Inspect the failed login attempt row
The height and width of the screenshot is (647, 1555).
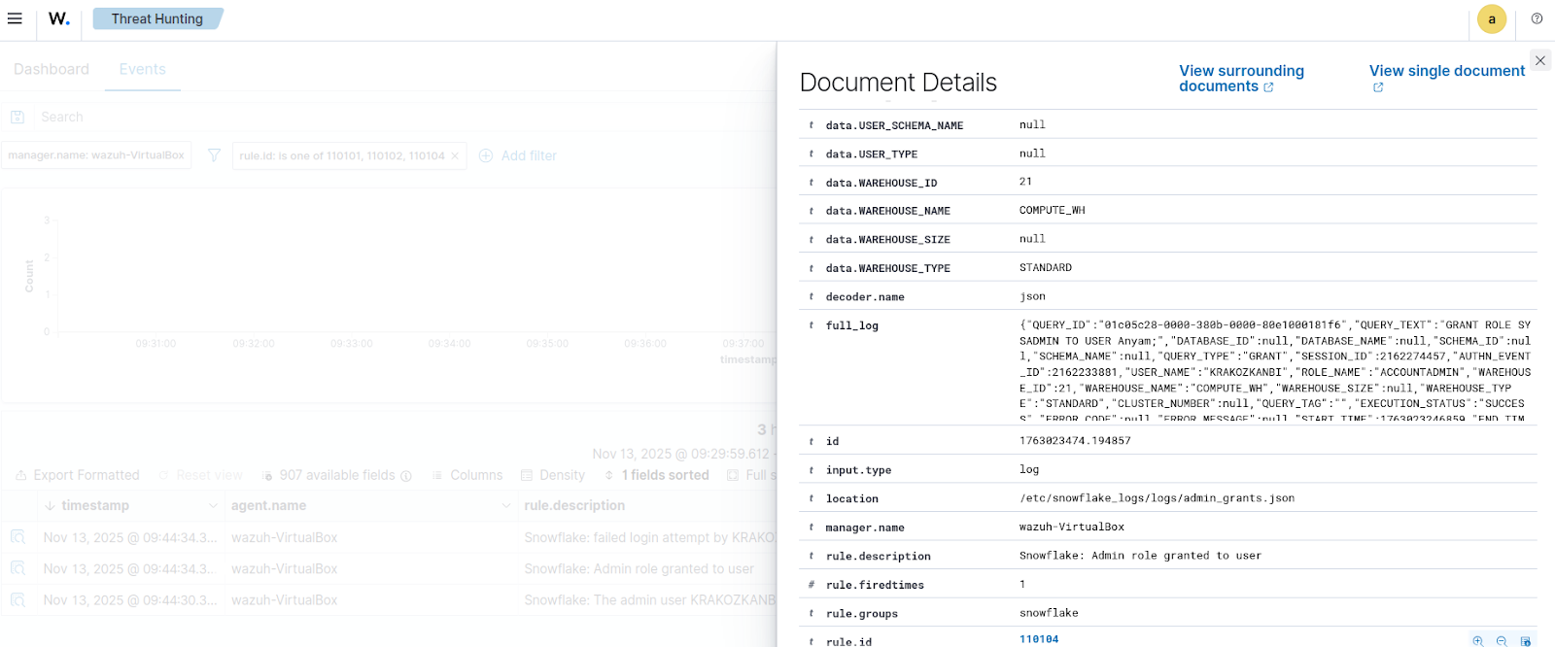(17, 537)
